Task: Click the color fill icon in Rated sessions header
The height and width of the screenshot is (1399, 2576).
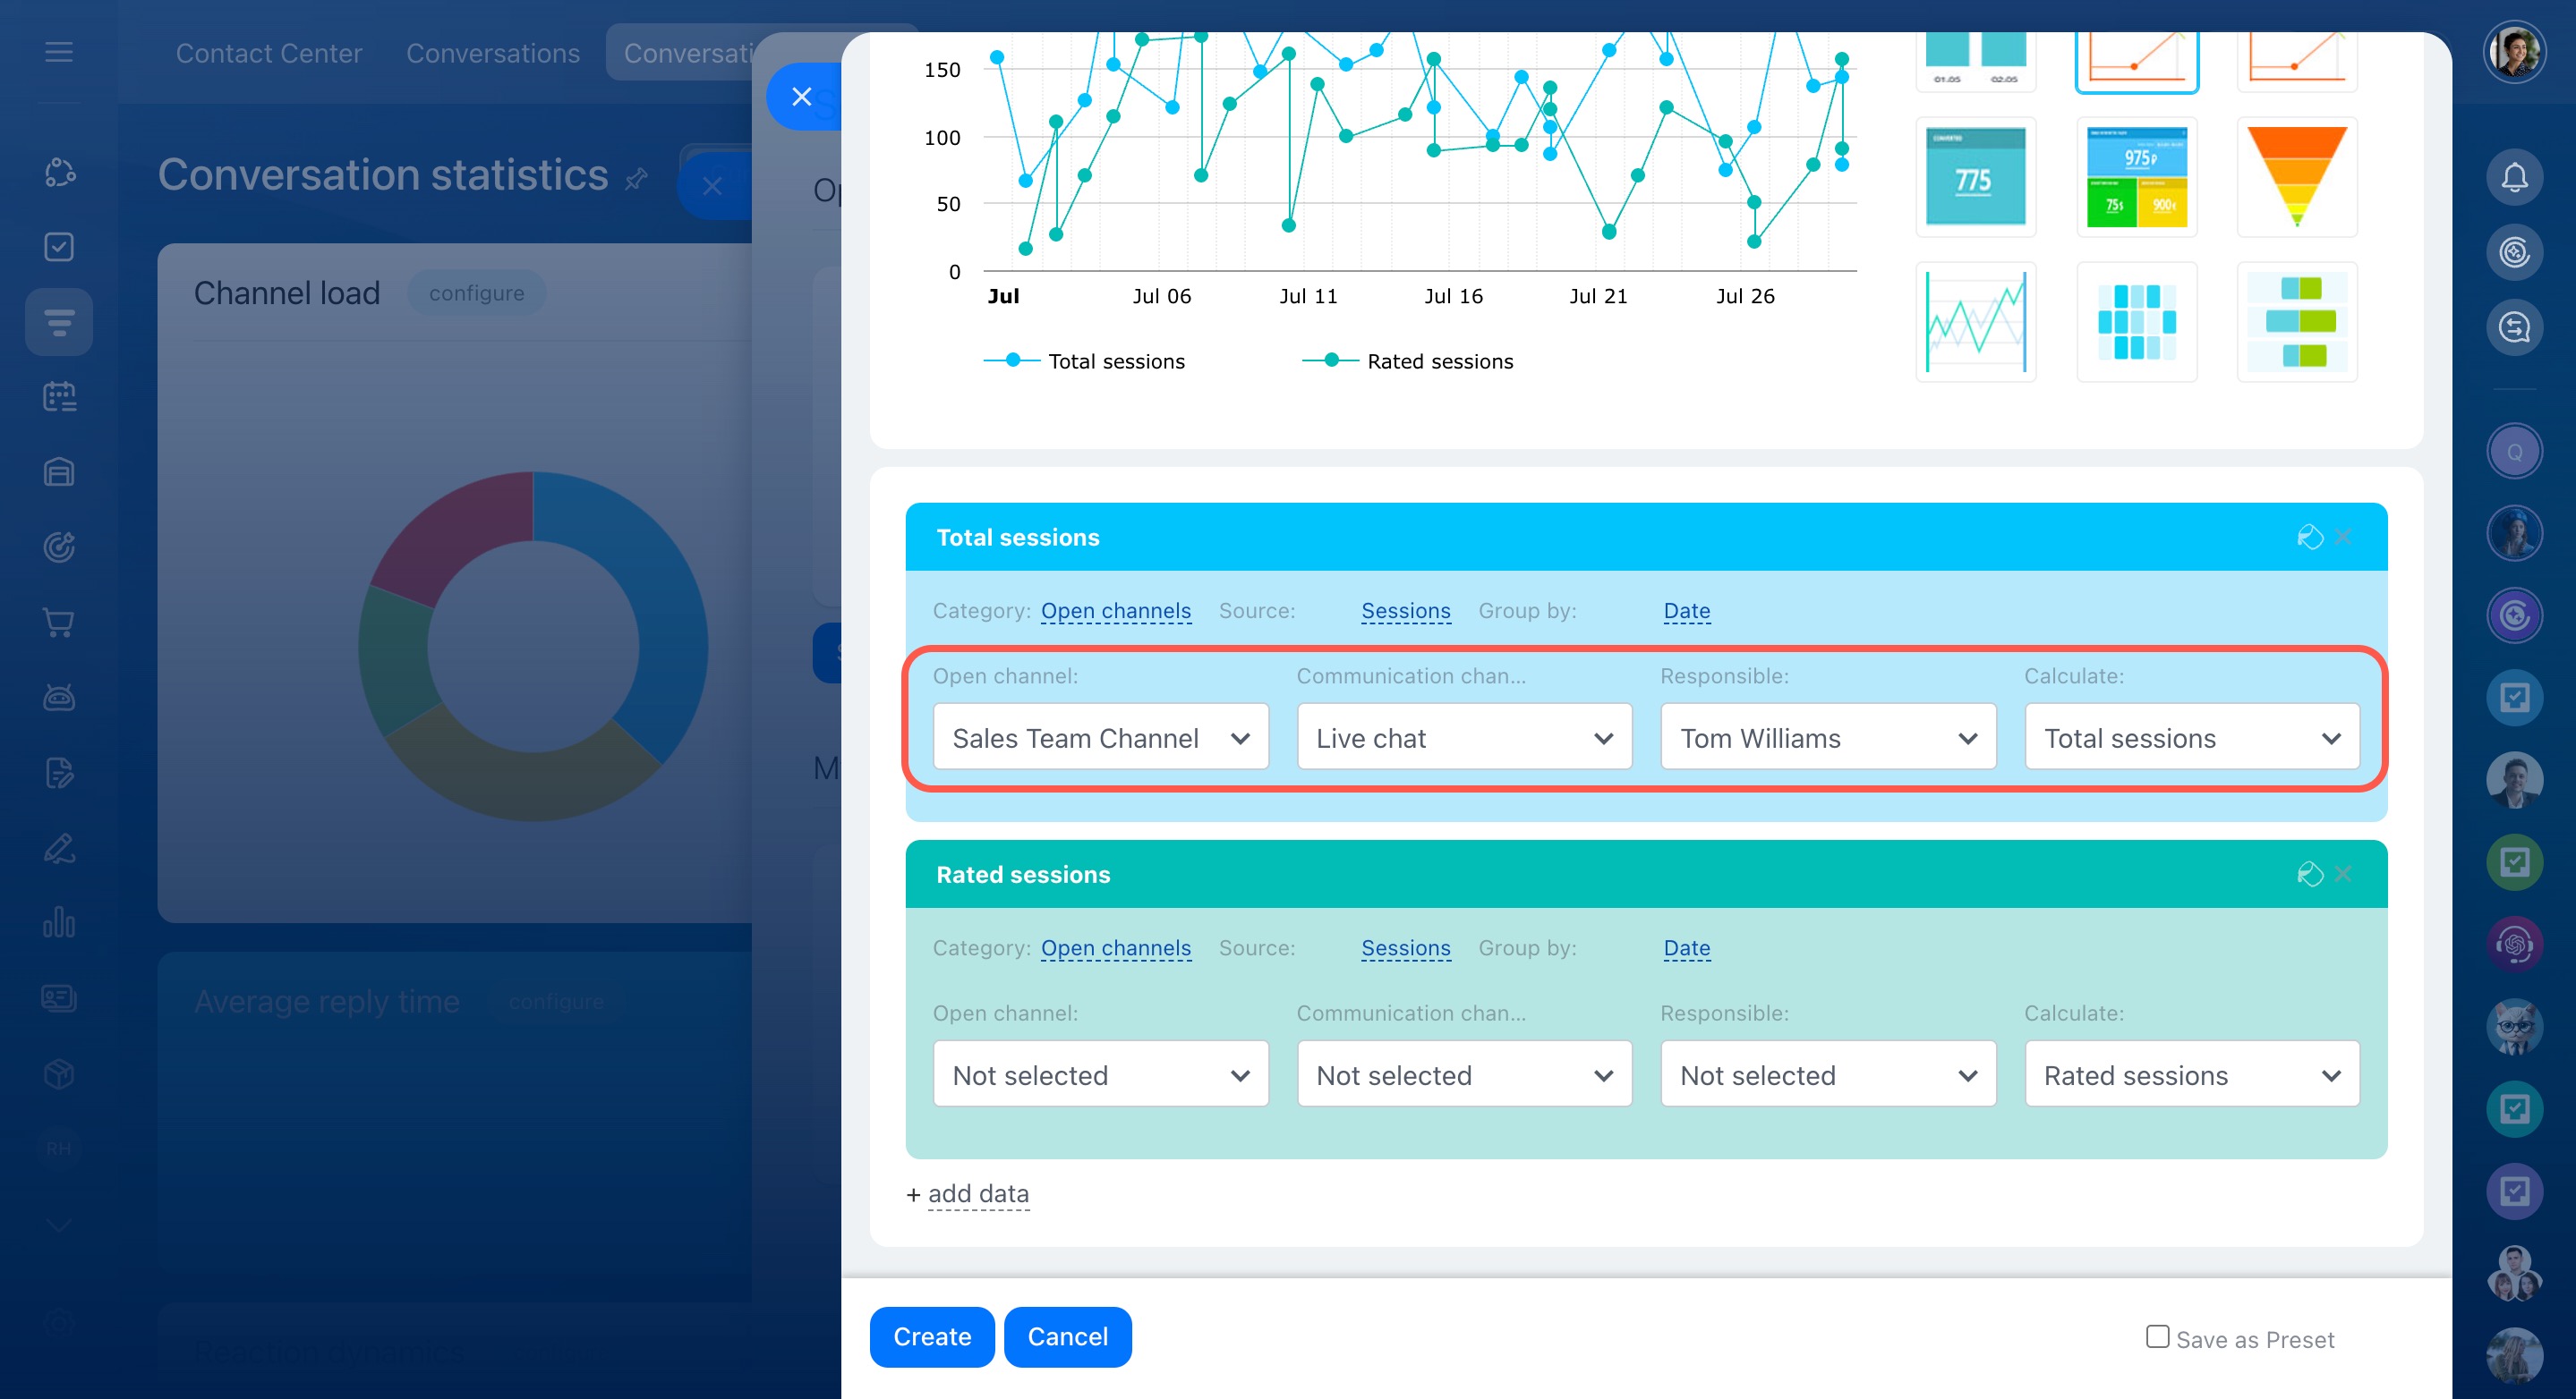Action: (2309, 875)
